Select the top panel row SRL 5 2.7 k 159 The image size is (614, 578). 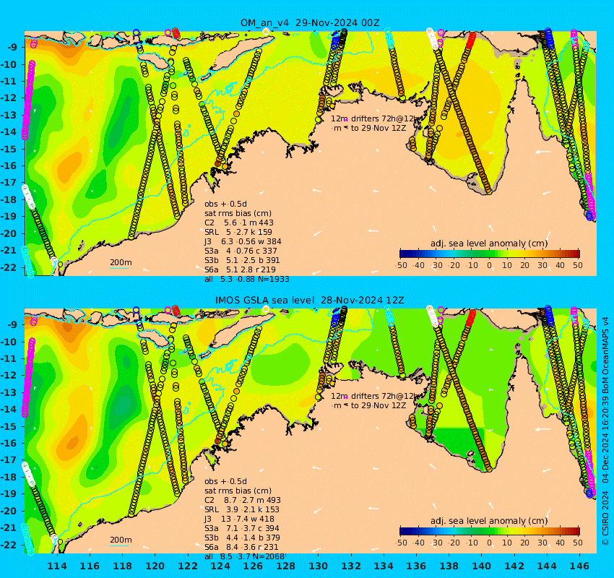tap(238, 232)
